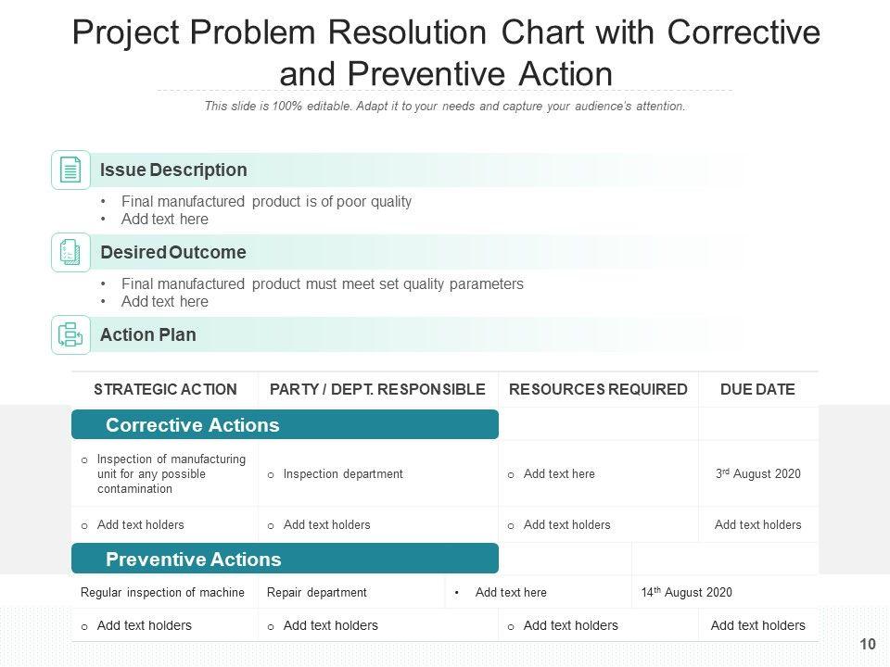This screenshot has width=890, height=667.
Task: Click the Preventive Actions banner
Action: [x=285, y=560]
